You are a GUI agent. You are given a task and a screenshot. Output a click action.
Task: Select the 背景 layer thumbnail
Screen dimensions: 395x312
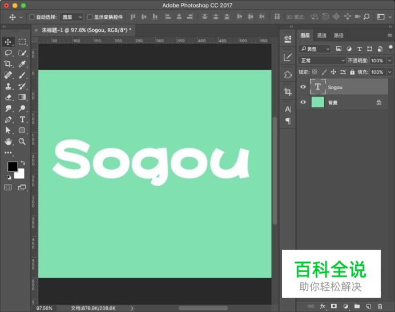coord(317,103)
